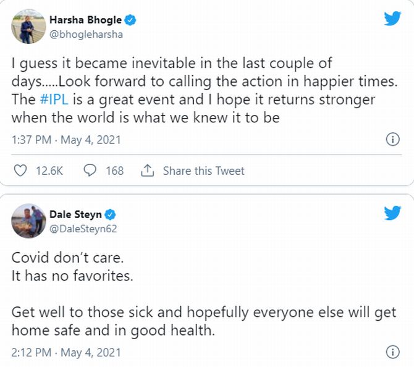This screenshot has height=367, width=414.
Task: Open Harsha Bhogle's profile picture
Action: click(28, 27)
